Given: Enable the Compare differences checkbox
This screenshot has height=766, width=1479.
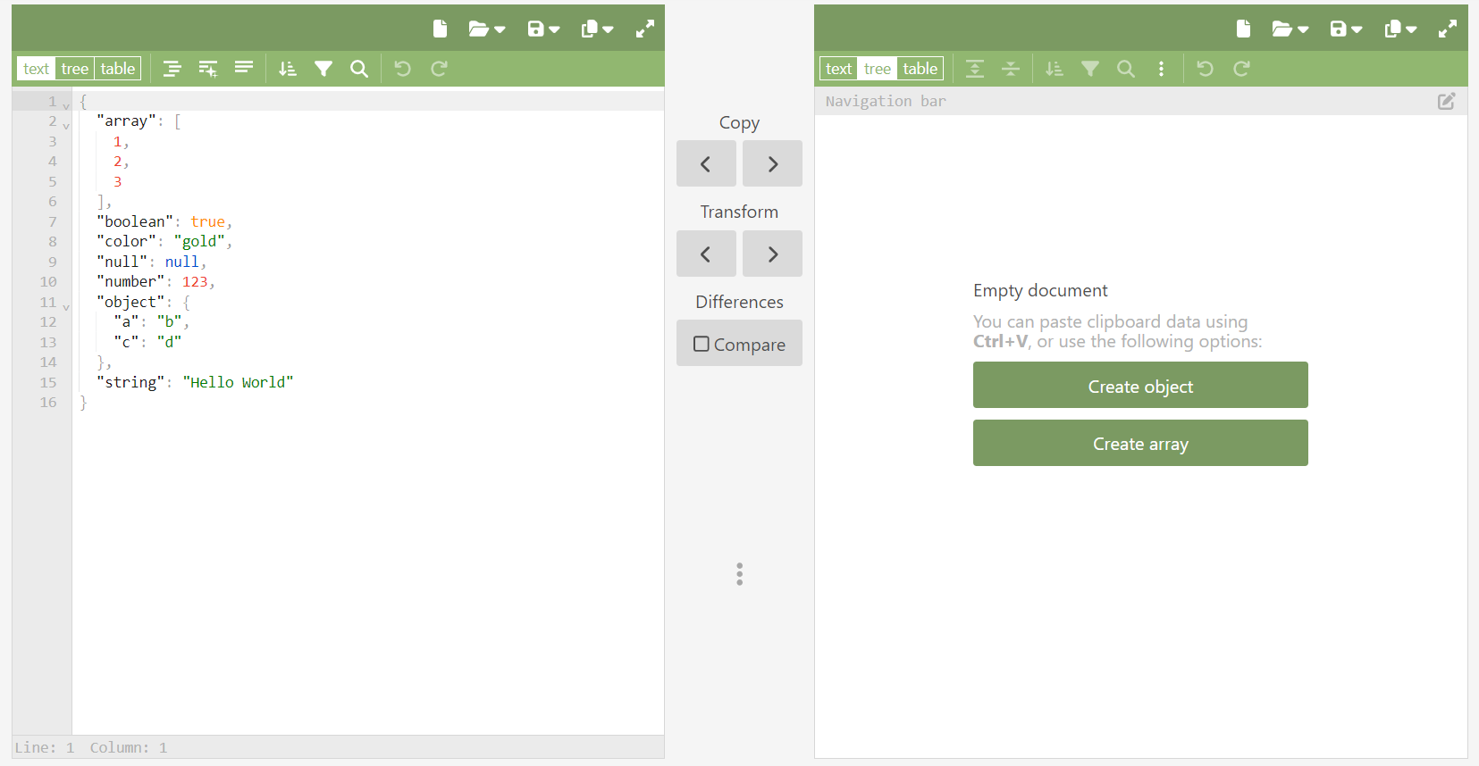Looking at the screenshot, I should coord(702,344).
